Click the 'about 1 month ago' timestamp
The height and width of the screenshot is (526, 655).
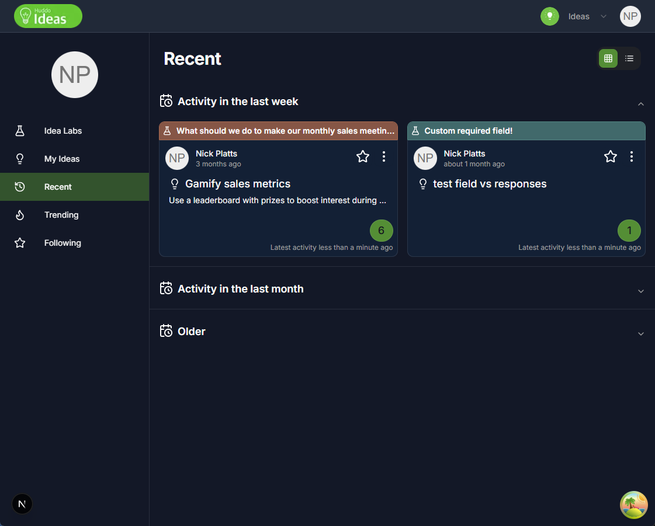[474, 164]
